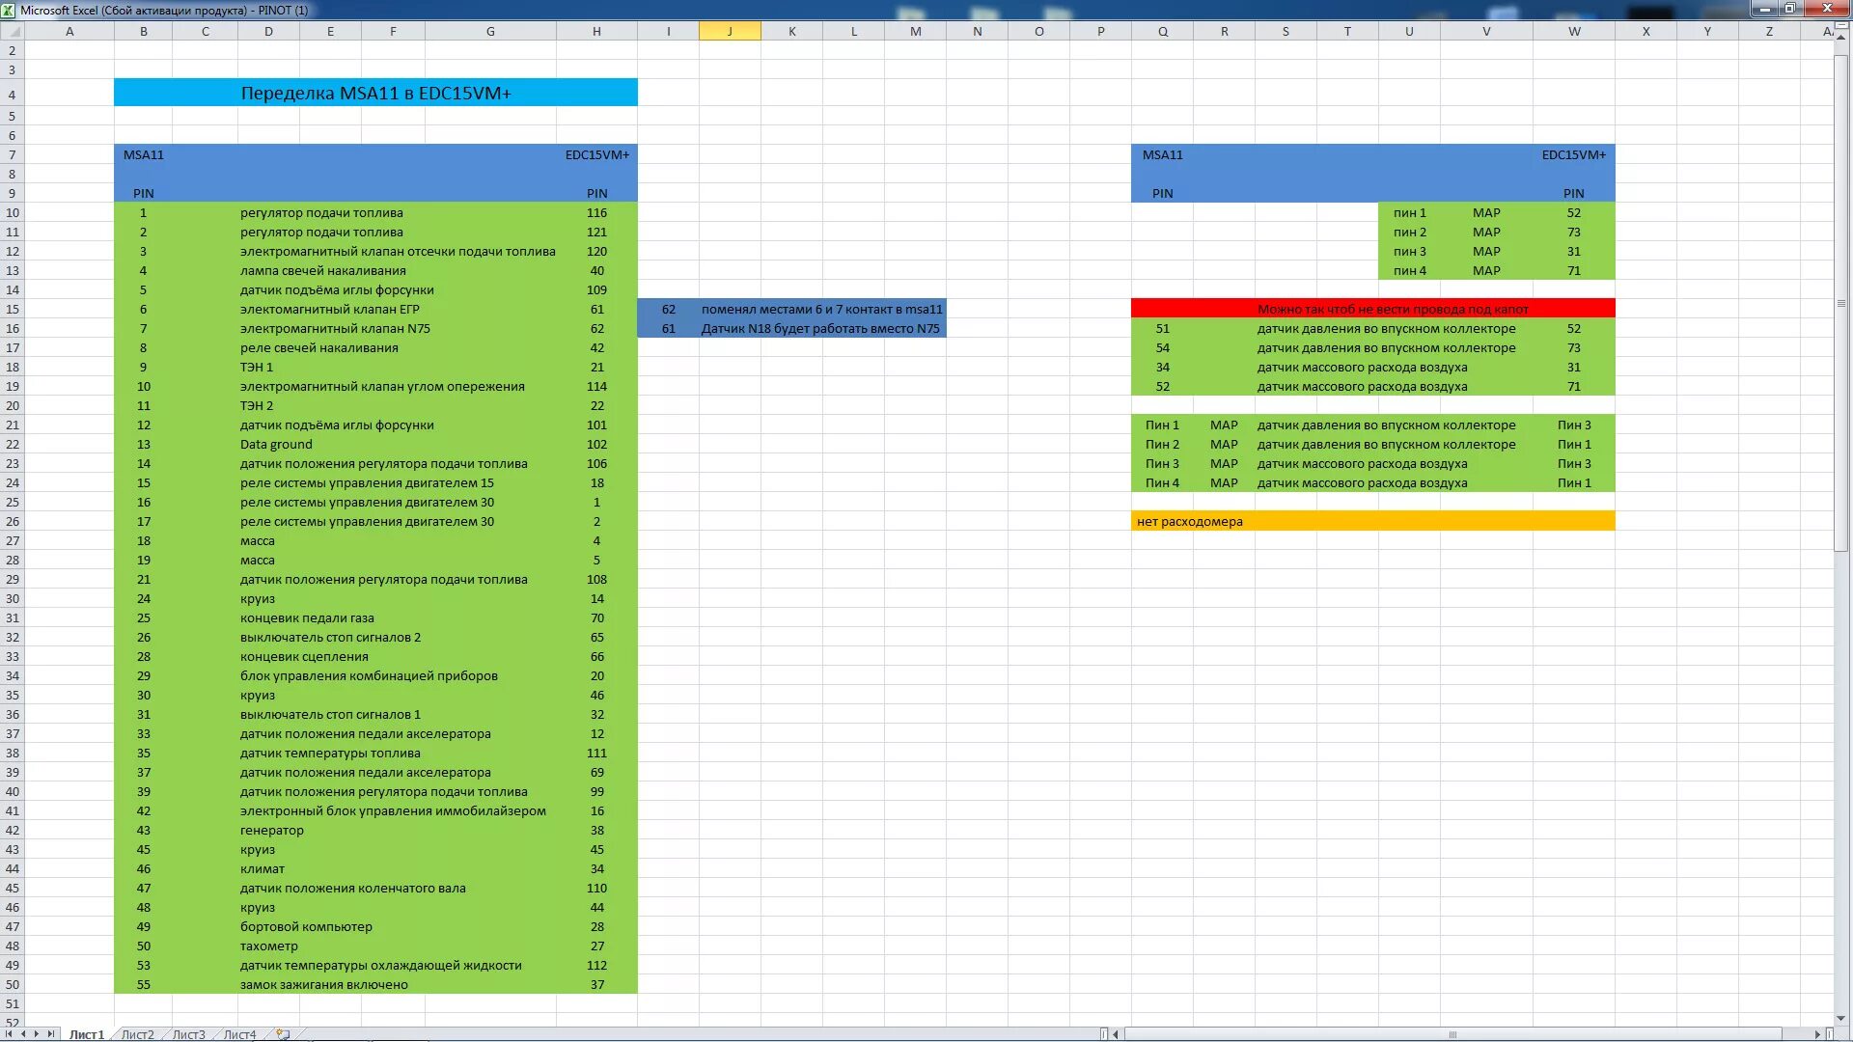Image resolution: width=1853 pixels, height=1042 pixels.
Task: Click vertical scrollbar down arrow
Action: [1840, 1018]
